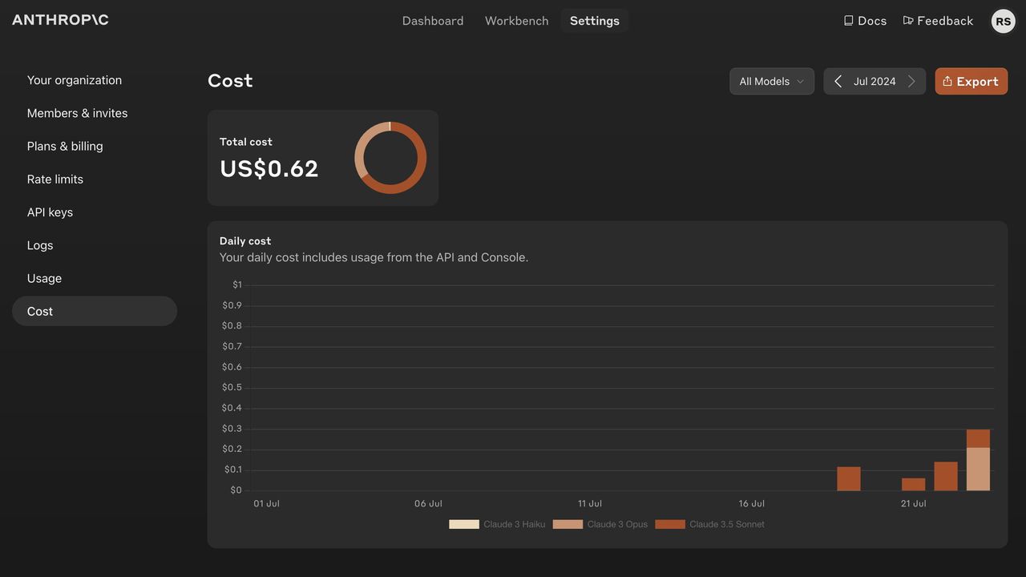This screenshot has width=1026, height=577.
Task: Expand the All Models dropdown
Action: pyautogui.click(x=771, y=82)
